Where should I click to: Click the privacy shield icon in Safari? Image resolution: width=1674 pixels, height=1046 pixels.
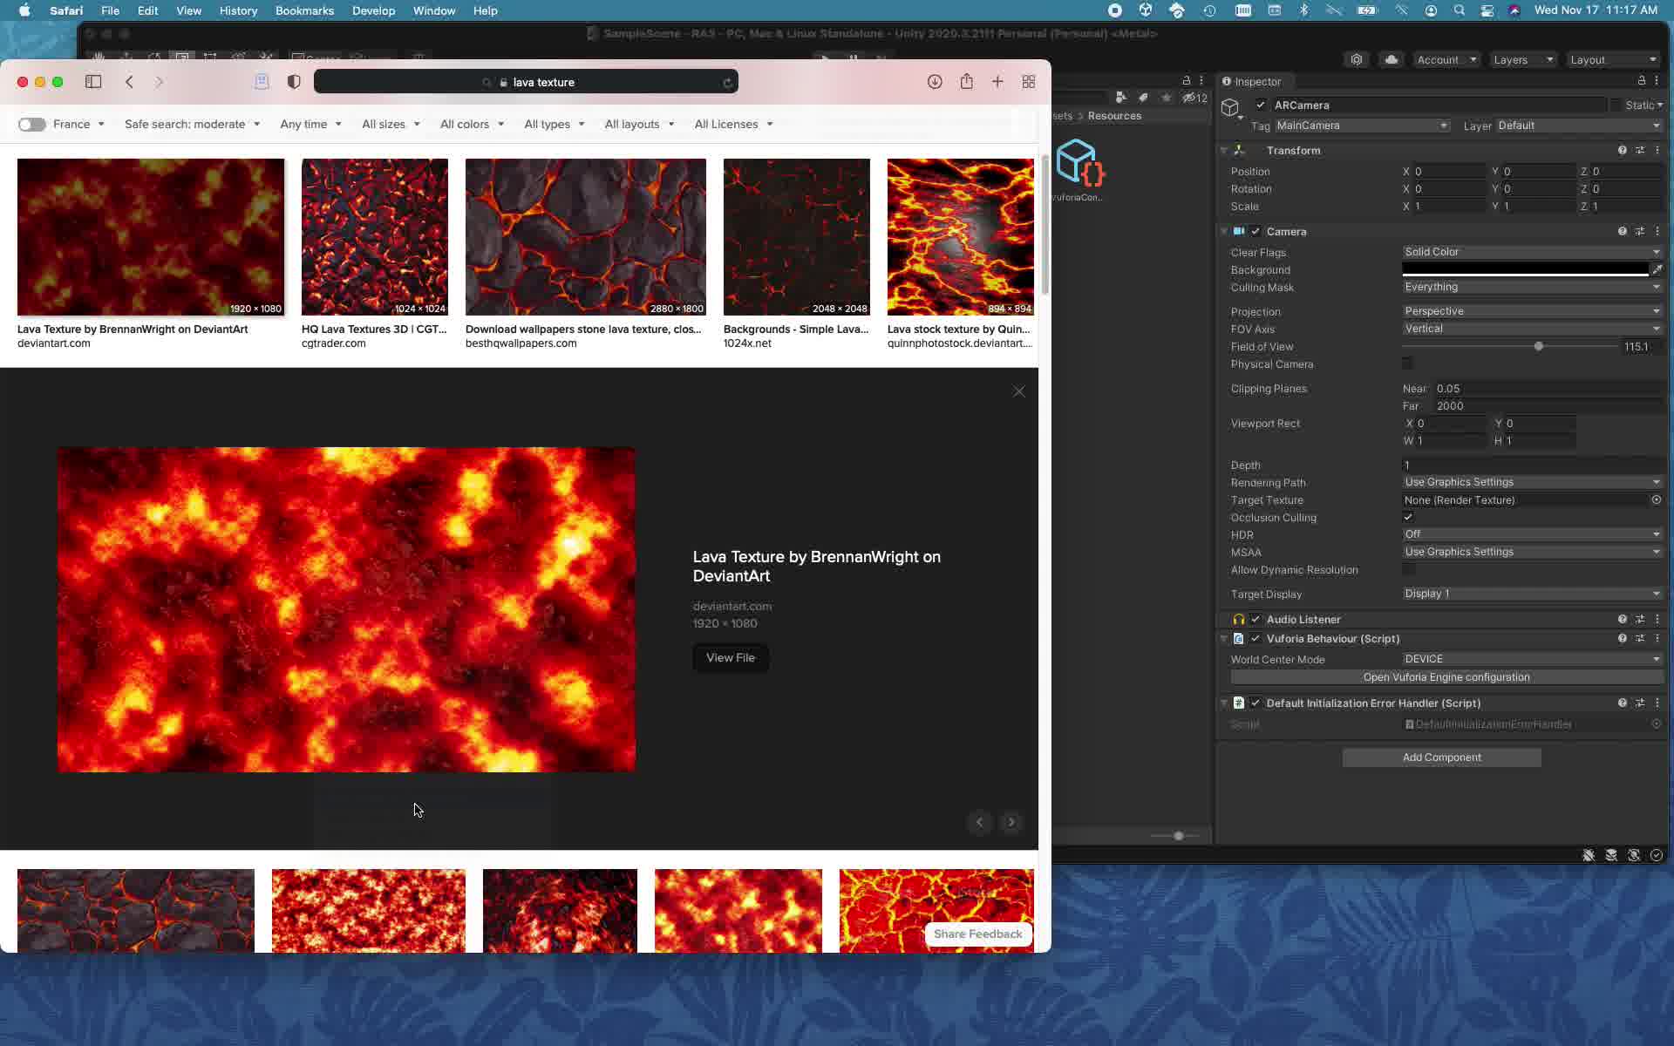tap(294, 82)
